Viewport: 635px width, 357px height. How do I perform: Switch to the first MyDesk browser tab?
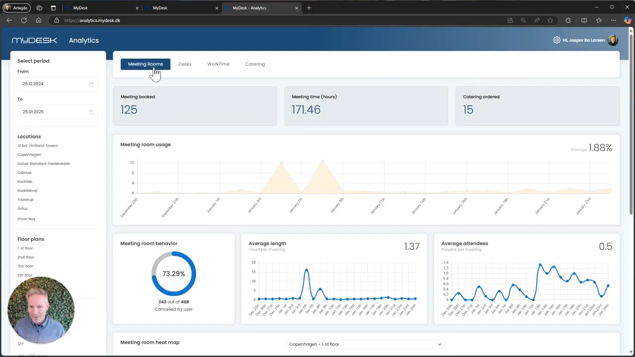pos(103,8)
